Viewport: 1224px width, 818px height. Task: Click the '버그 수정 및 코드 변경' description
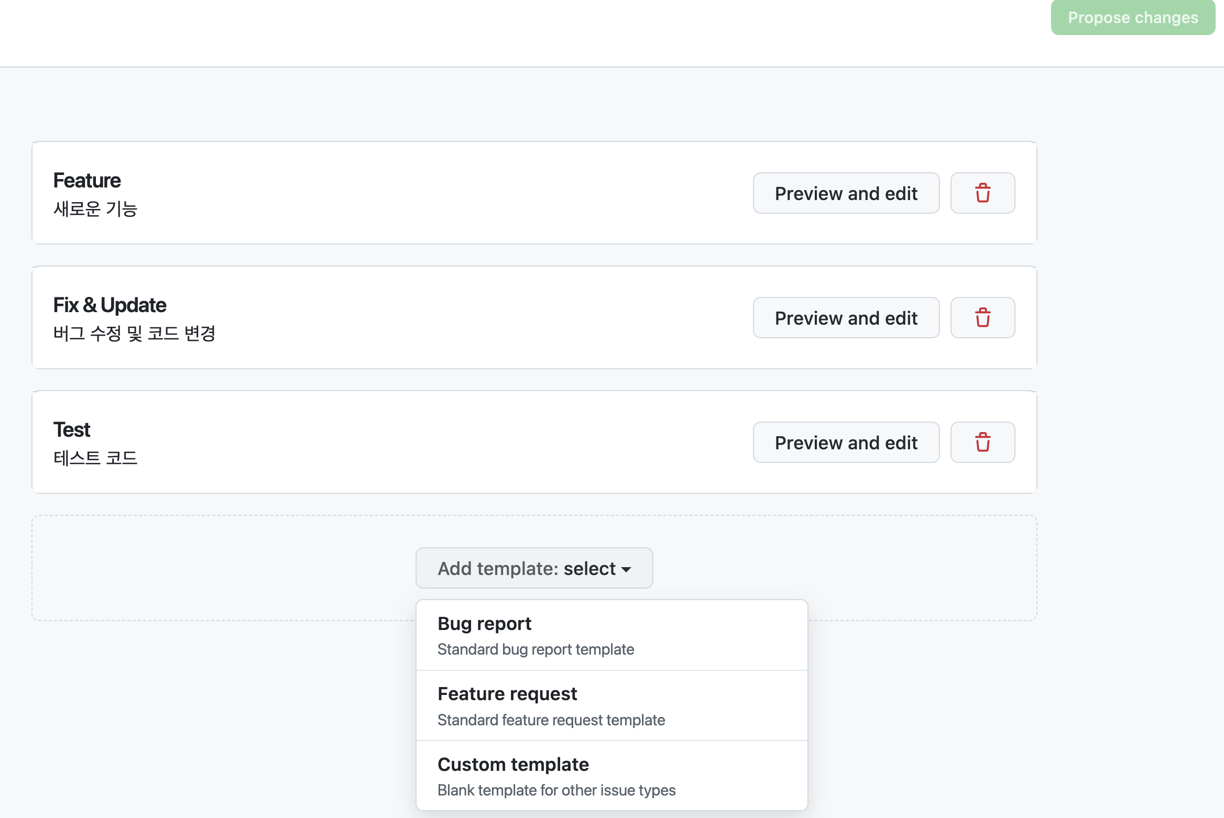134,334
